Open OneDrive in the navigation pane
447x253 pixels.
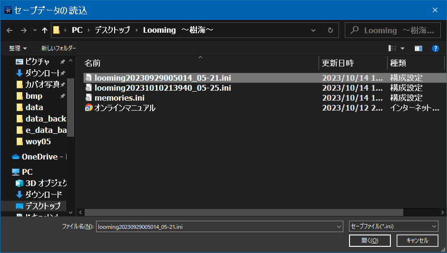(x=39, y=157)
